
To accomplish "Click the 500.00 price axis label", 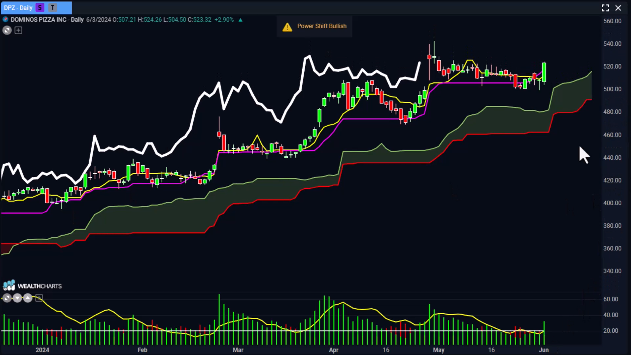I will [x=612, y=89].
